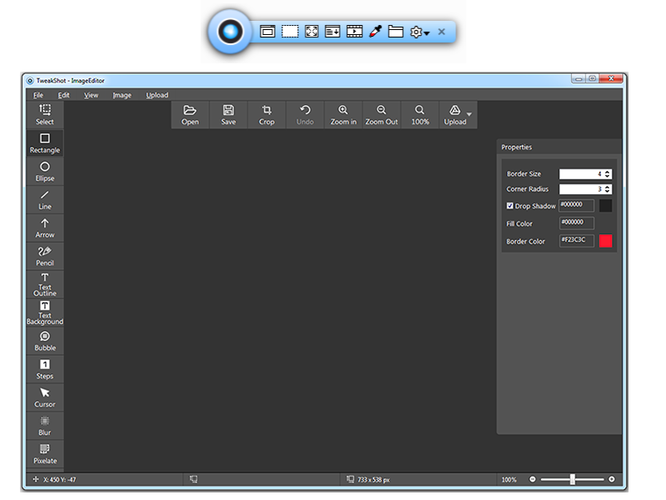666x500 pixels.
Task: Expand the Upload button dropdown arrow
Action: point(470,114)
